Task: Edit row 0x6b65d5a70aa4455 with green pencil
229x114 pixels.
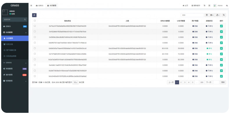Action: pos(221,48)
